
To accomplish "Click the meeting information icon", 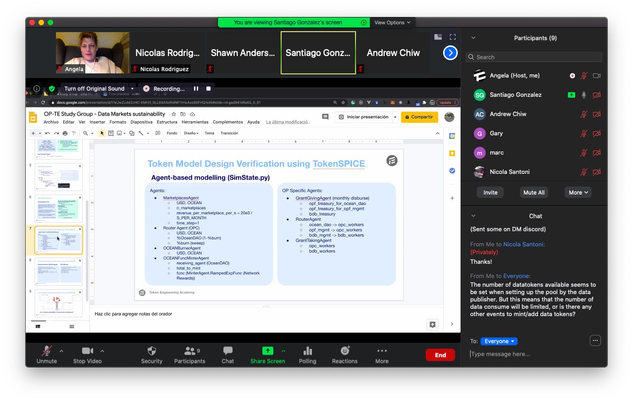I will [x=37, y=89].
